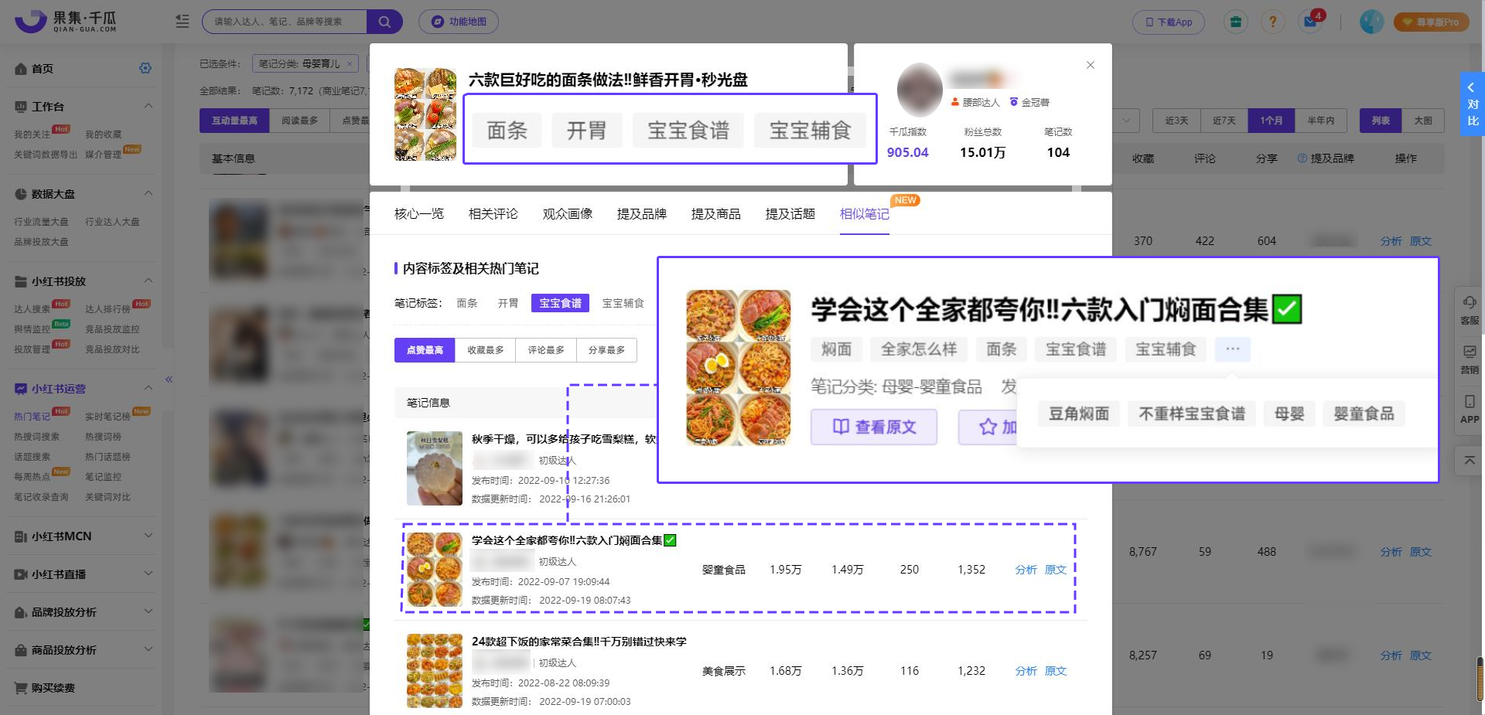
Task: Click 查看原文 button in the preview
Action: click(x=874, y=427)
